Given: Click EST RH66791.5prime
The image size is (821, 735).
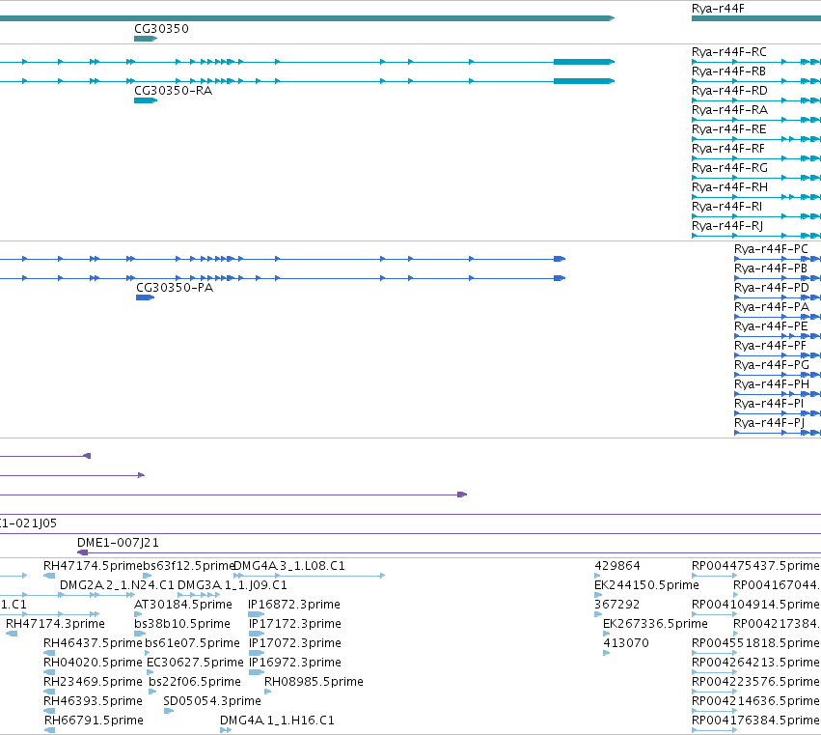Looking at the screenshot, I should (94, 721).
